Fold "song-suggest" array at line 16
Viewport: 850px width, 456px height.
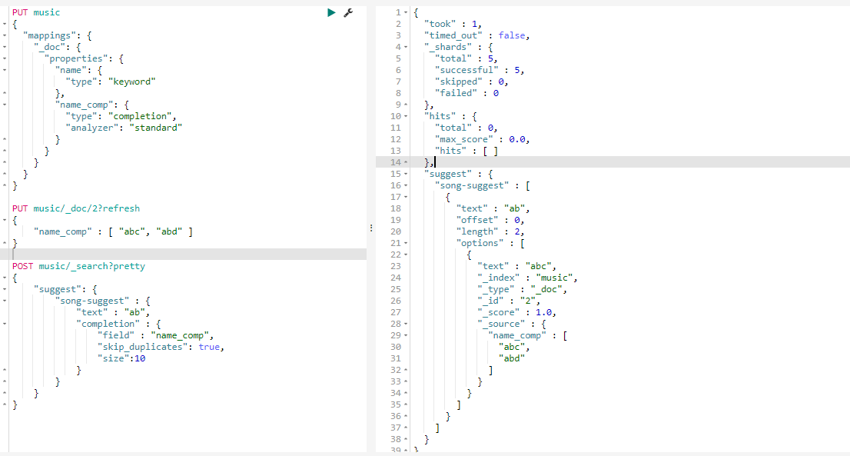pyautogui.click(x=406, y=185)
